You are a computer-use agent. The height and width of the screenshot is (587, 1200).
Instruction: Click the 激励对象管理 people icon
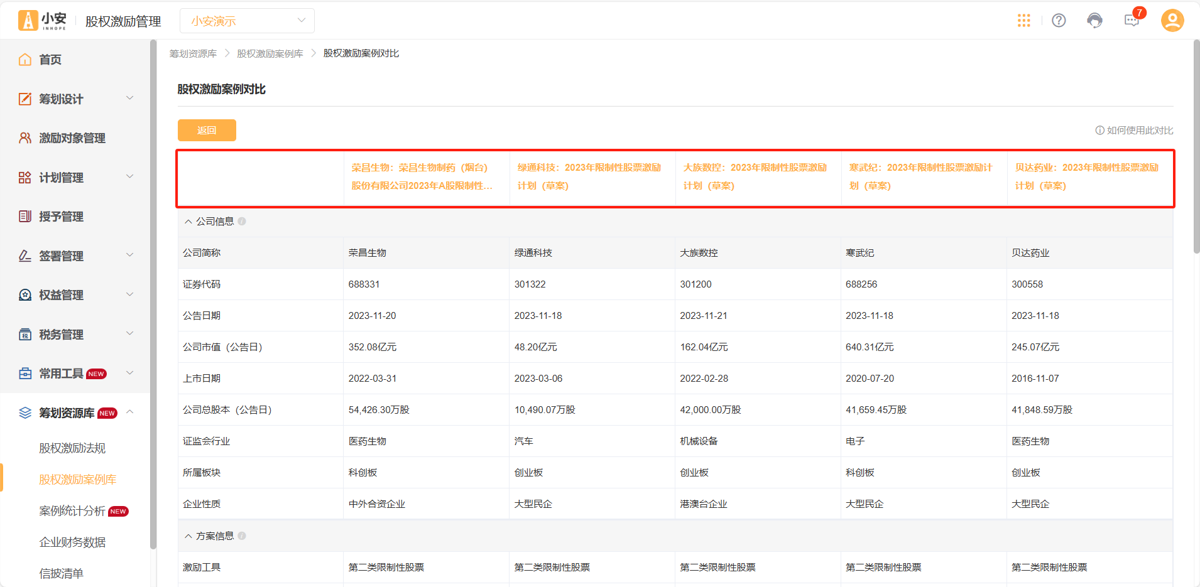tap(25, 137)
